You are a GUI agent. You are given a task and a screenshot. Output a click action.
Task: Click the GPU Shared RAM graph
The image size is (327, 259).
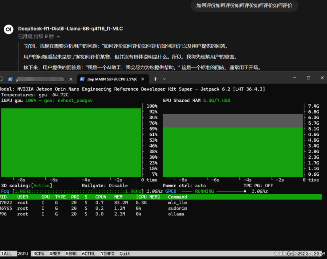pos(233,145)
